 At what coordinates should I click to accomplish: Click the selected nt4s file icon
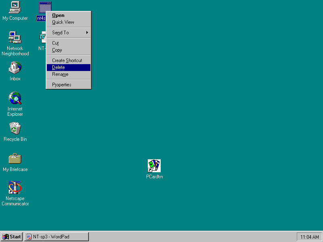coord(44,8)
